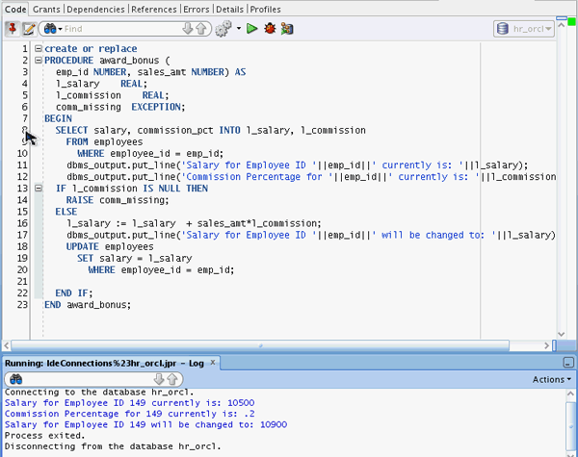
Task: Click the Log panel scroll up arrow
Action: tap(571, 394)
